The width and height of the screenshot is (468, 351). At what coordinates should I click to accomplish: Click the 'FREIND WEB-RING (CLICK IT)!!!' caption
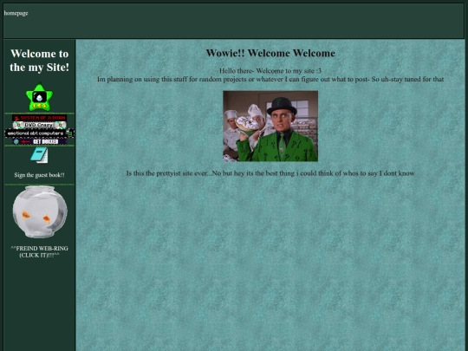tap(39, 251)
